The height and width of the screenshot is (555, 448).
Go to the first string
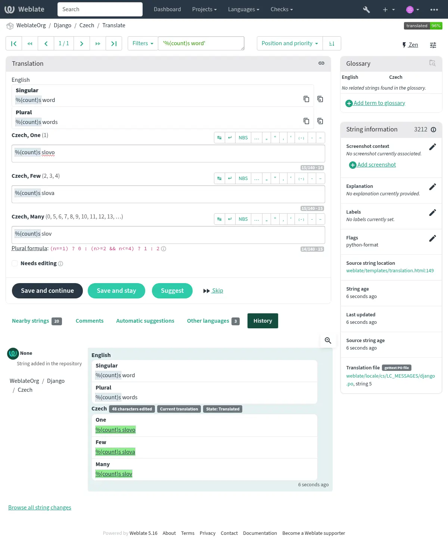pos(14,44)
